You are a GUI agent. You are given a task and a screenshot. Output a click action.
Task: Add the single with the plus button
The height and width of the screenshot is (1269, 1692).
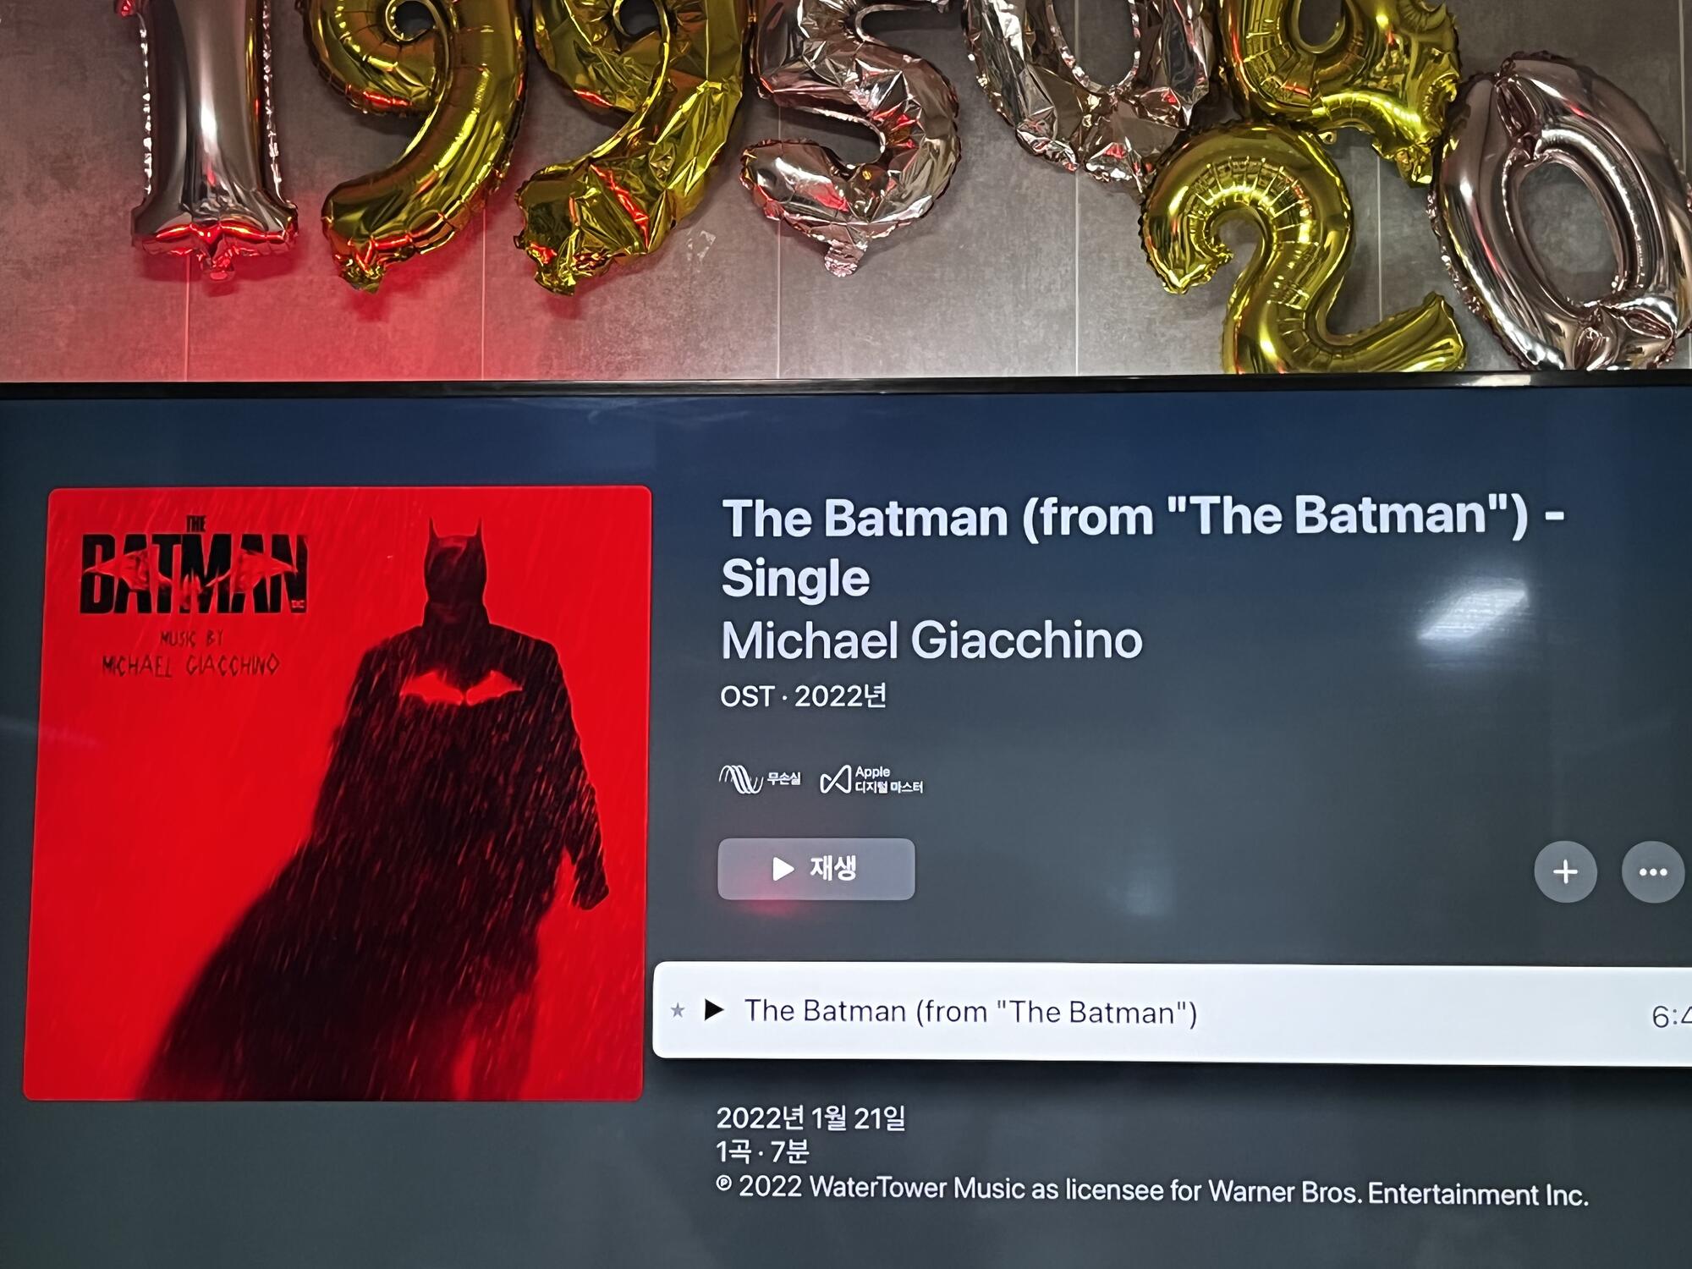pos(1566,872)
